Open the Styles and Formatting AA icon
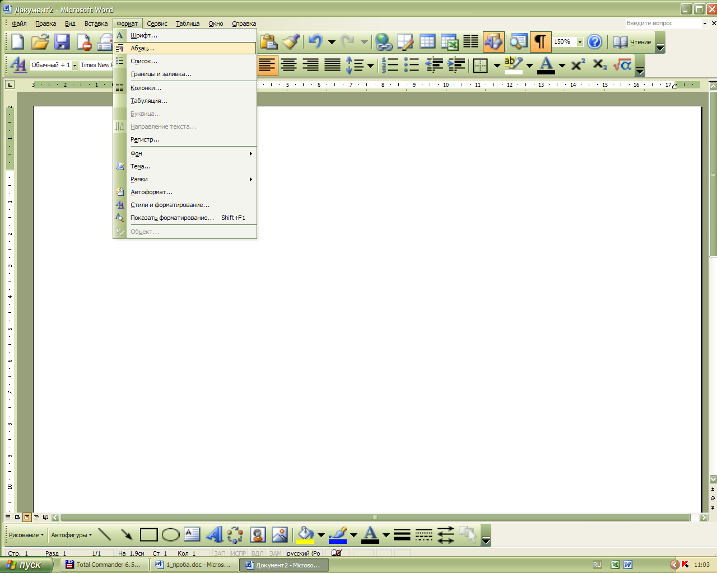 [18, 65]
